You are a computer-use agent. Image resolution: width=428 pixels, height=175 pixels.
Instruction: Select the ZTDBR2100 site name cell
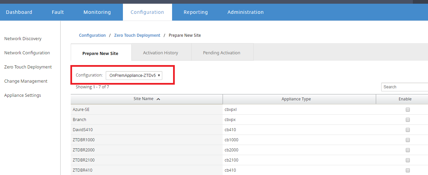(147, 160)
